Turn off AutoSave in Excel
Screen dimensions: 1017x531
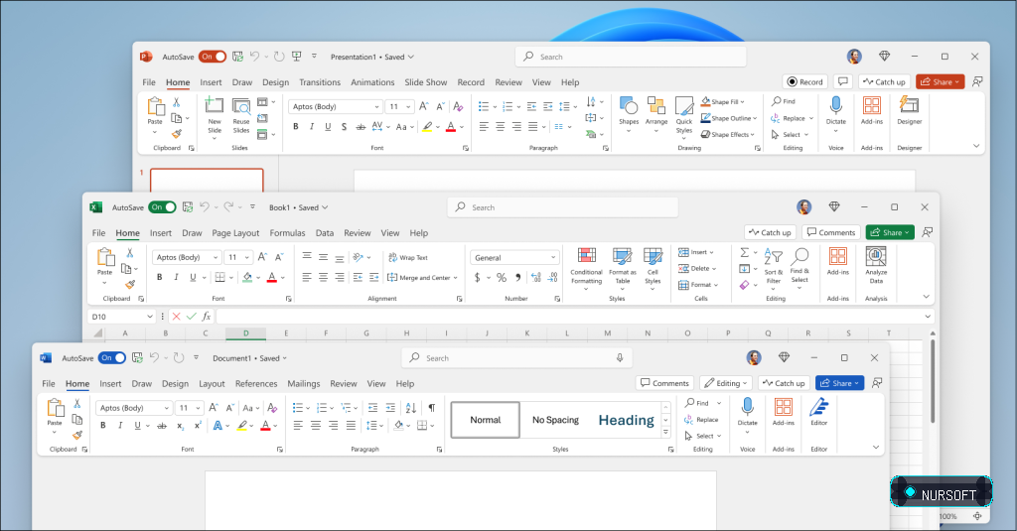click(x=162, y=207)
